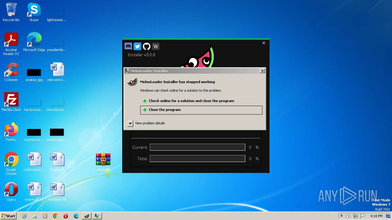Show hidden system tray icons

(x=341, y=216)
